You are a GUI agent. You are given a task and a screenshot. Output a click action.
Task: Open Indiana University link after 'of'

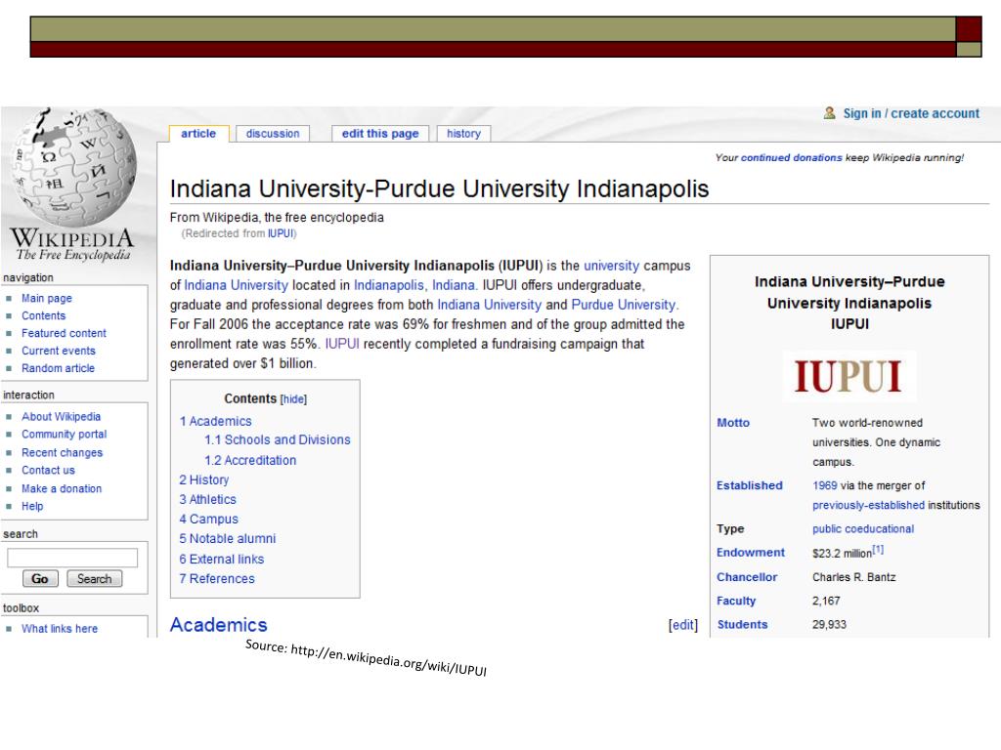[x=237, y=285]
